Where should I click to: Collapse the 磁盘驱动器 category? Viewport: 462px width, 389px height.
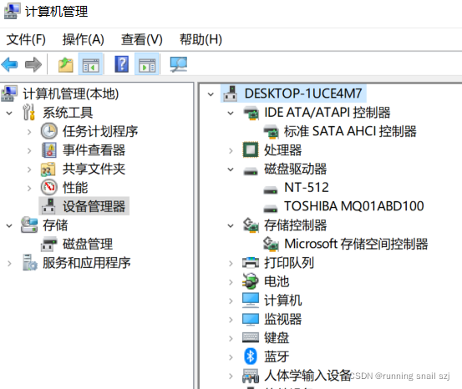(231, 169)
